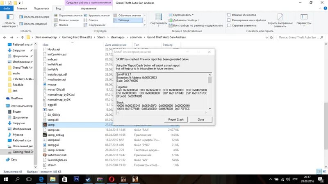The width and height of the screenshot is (328, 184).
Task: Switch to Share (Поделиться) ribbon tab
Action: point(41,9)
